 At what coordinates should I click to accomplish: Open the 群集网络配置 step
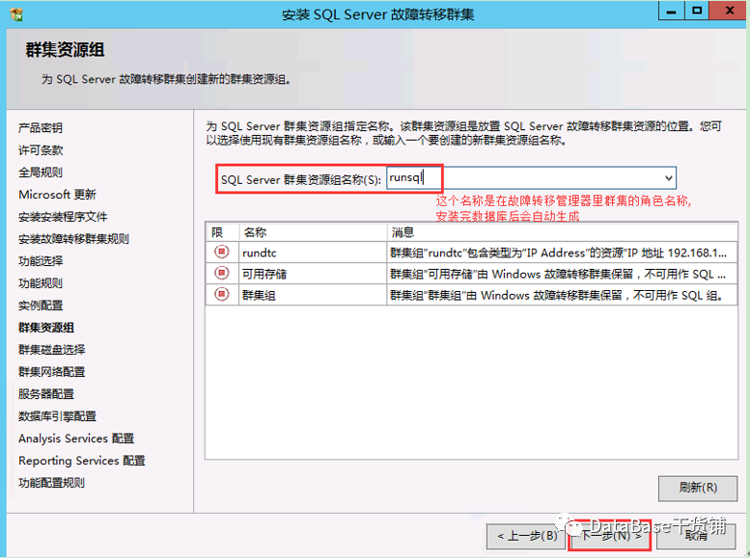52,372
